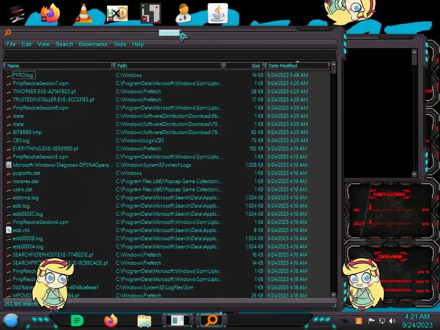This screenshot has width=440, height=330.
Task: Click the 253,585 objects status bar text
Action: point(21,304)
